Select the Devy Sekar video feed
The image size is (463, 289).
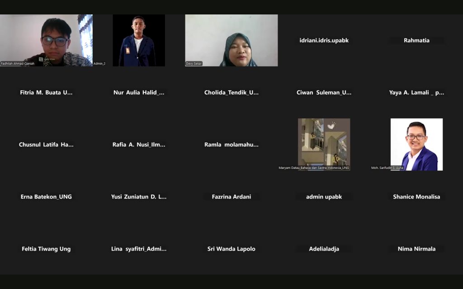point(231,40)
